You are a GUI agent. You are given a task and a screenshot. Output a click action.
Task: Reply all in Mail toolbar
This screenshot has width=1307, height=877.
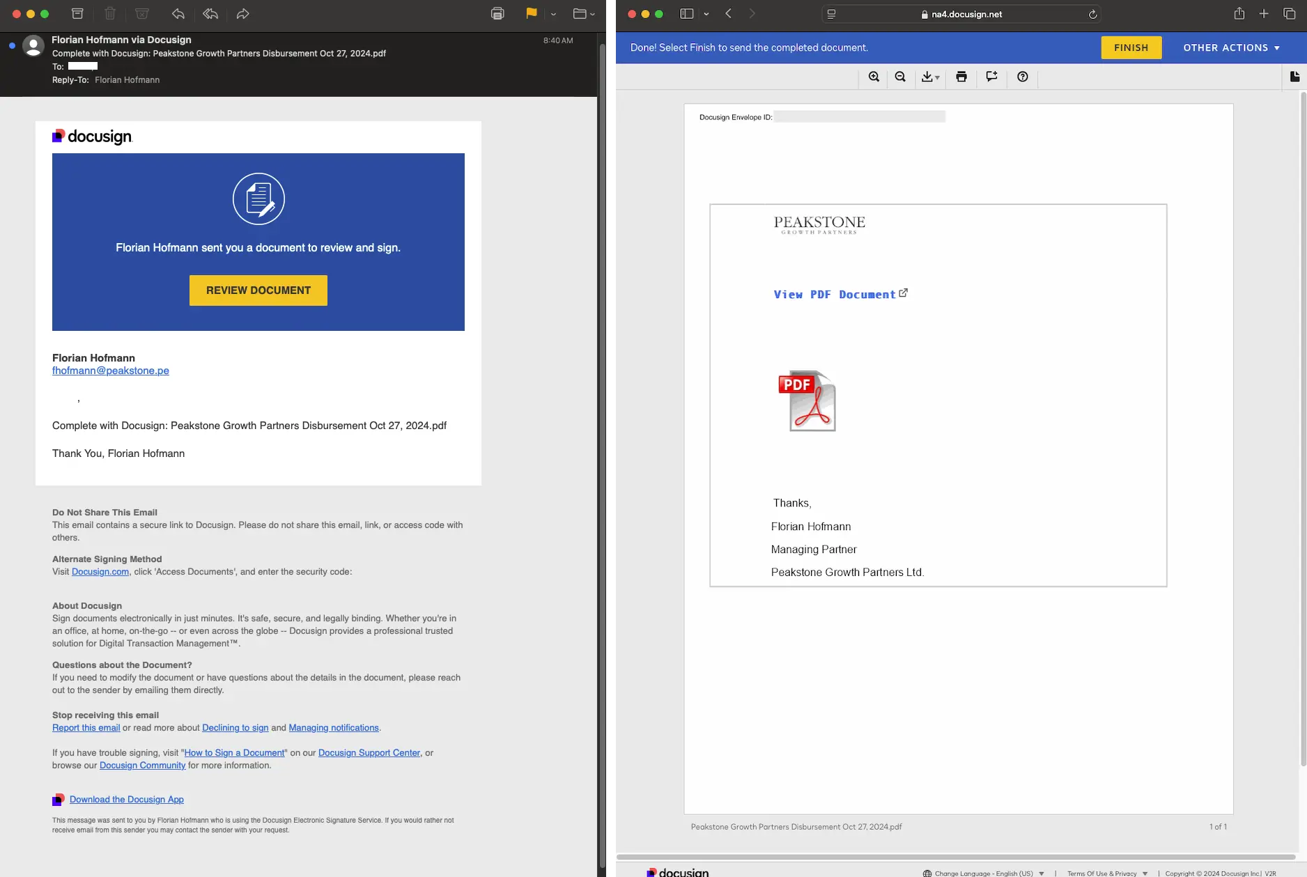(x=210, y=13)
